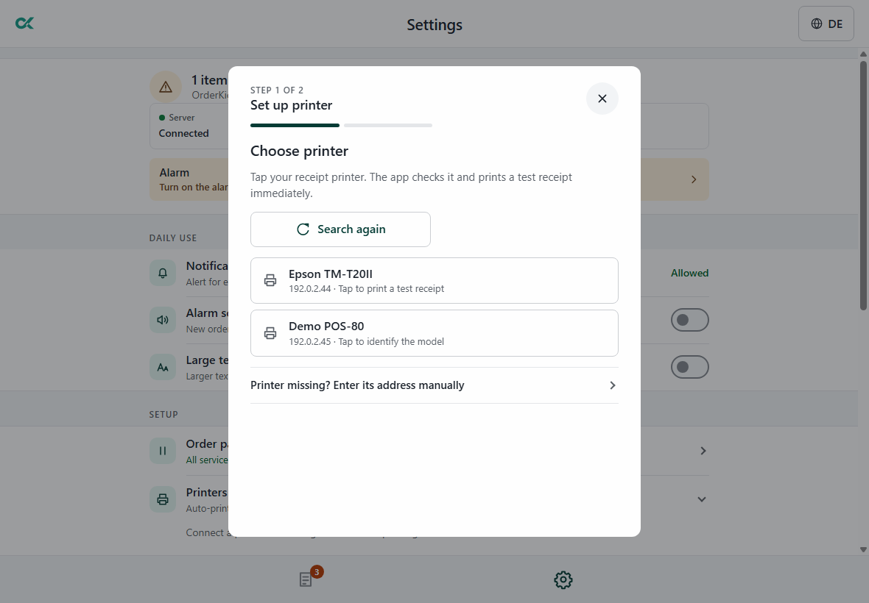Click the warning triangle icon

coord(166,87)
